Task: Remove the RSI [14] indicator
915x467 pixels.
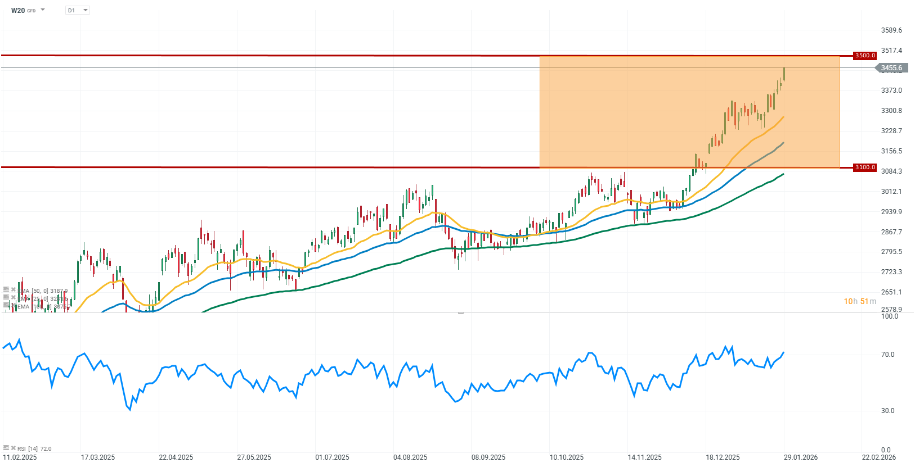Action: [x=14, y=448]
